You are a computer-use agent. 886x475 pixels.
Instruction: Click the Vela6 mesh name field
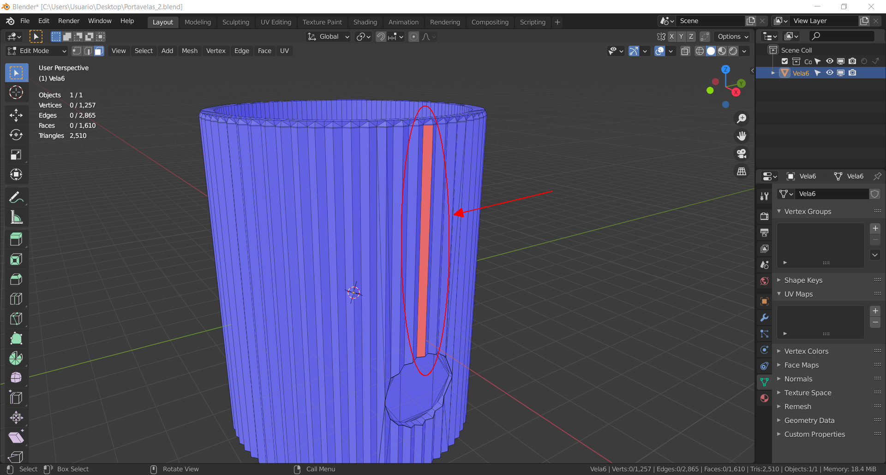click(832, 194)
